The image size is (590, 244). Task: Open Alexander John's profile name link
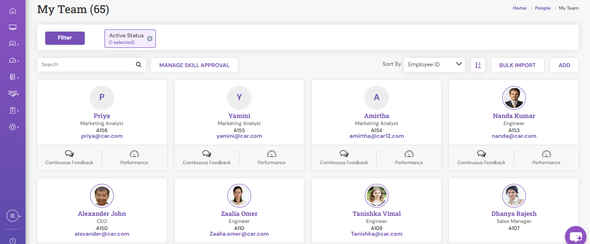(102, 214)
